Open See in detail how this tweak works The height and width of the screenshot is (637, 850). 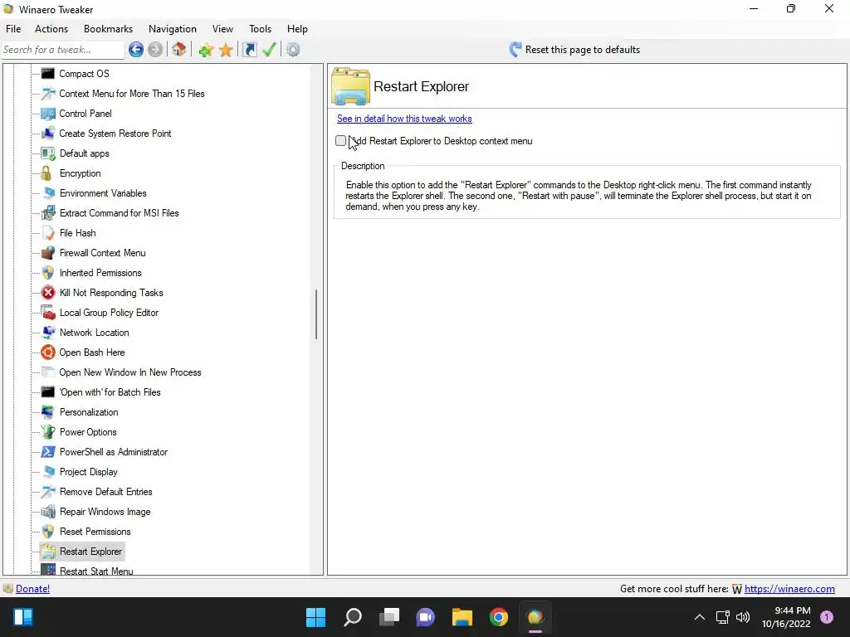[404, 119]
